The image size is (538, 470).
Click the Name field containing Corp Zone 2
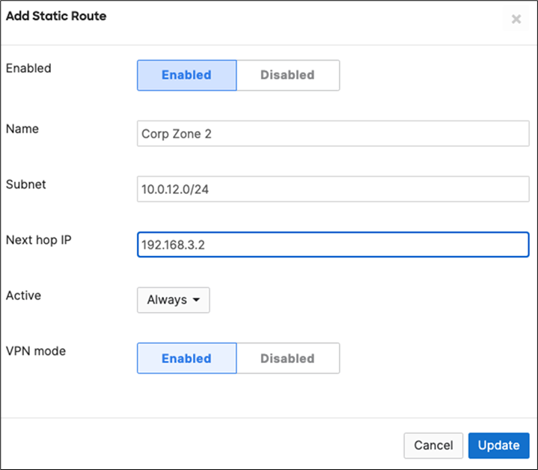click(333, 133)
